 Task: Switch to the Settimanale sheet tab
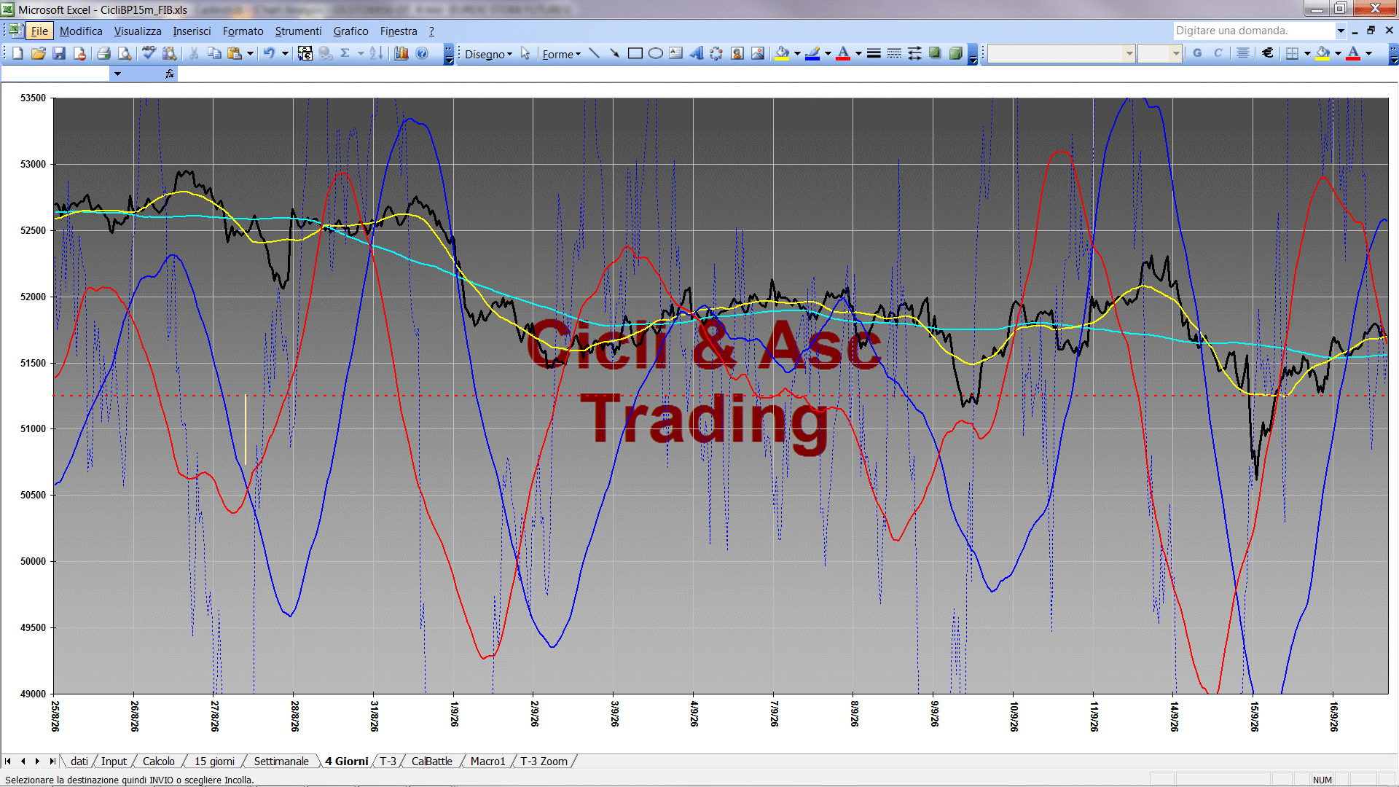pyautogui.click(x=281, y=761)
